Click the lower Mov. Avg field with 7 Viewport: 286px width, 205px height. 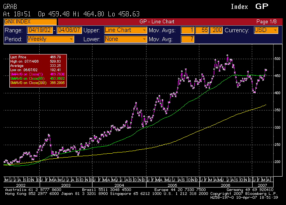pos(187,39)
